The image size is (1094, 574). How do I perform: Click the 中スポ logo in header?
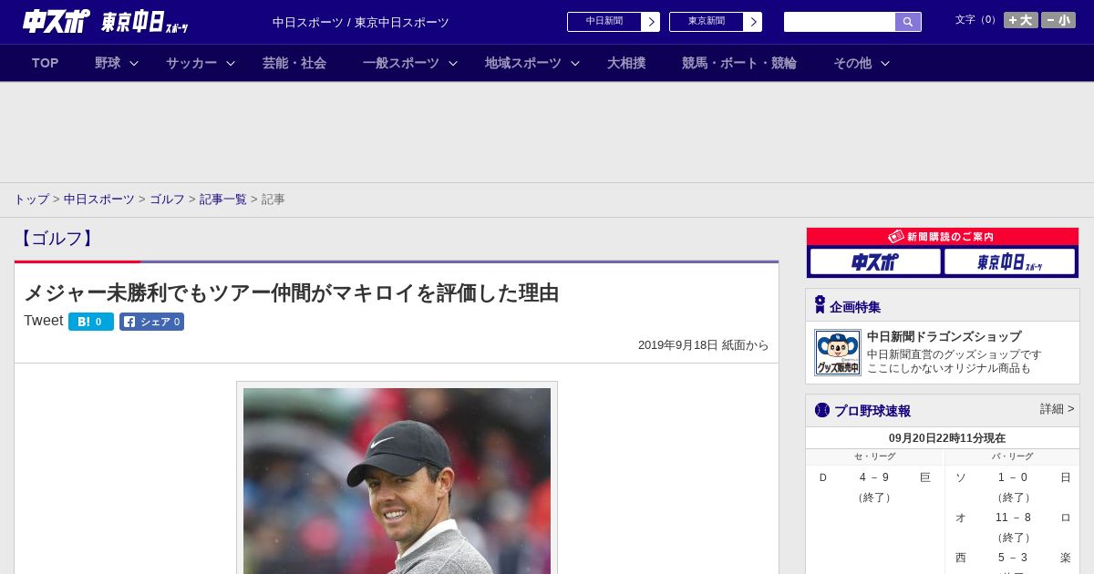pos(56,21)
